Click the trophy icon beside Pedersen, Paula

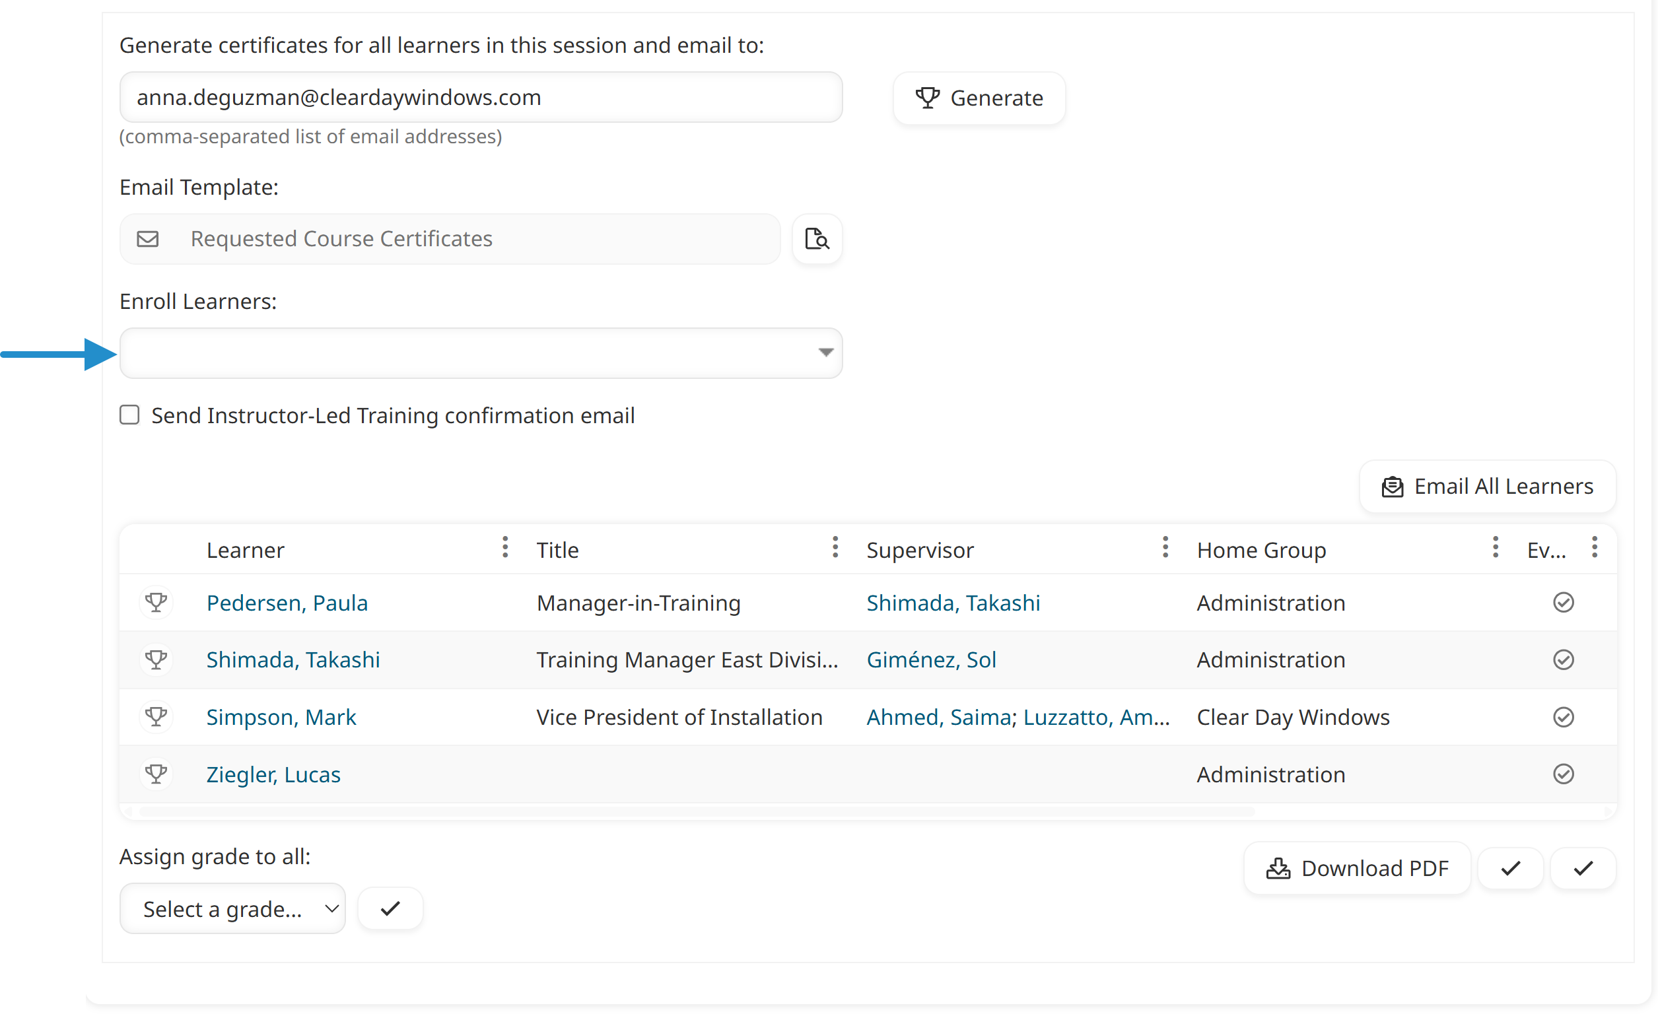156,602
